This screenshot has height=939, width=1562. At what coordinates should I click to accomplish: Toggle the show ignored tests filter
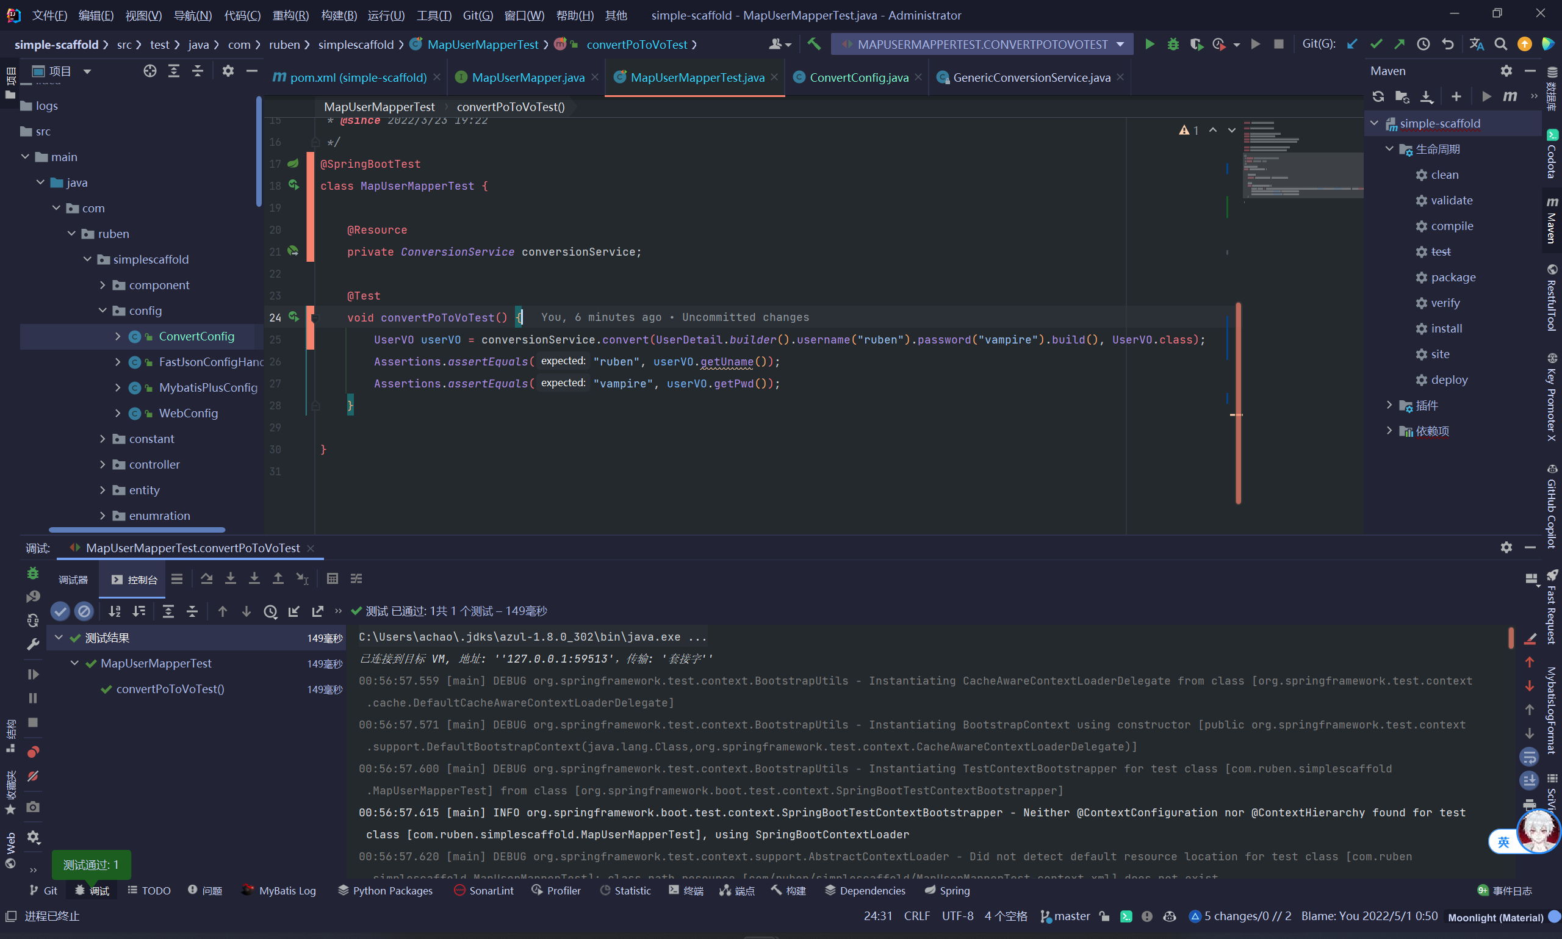(84, 611)
